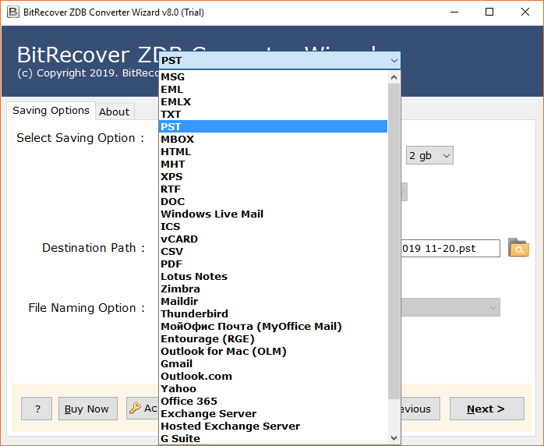
Task: Select Office 365 saving option
Action: [273, 402]
